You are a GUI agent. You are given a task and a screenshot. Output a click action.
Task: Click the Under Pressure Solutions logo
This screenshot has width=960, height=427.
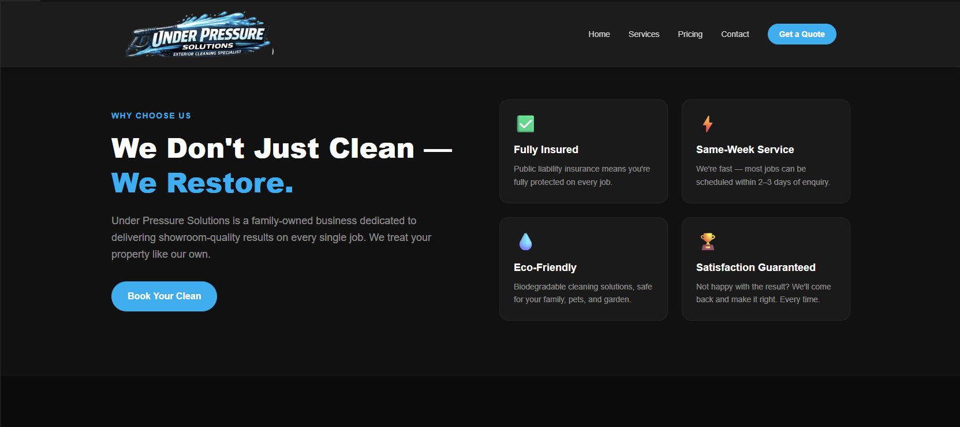tap(199, 35)
